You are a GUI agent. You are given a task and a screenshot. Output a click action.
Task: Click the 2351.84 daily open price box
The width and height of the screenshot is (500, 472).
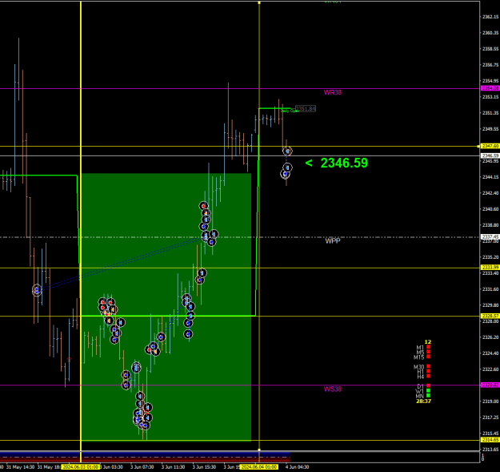305,108
